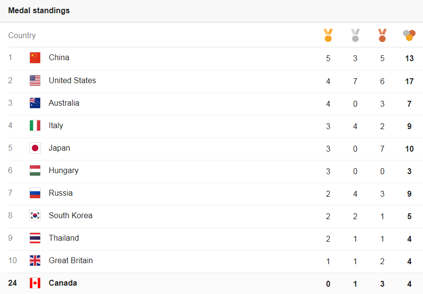
Task: Click the Medal standings heading
Action: pyautogui.click(x=39, y=11)
